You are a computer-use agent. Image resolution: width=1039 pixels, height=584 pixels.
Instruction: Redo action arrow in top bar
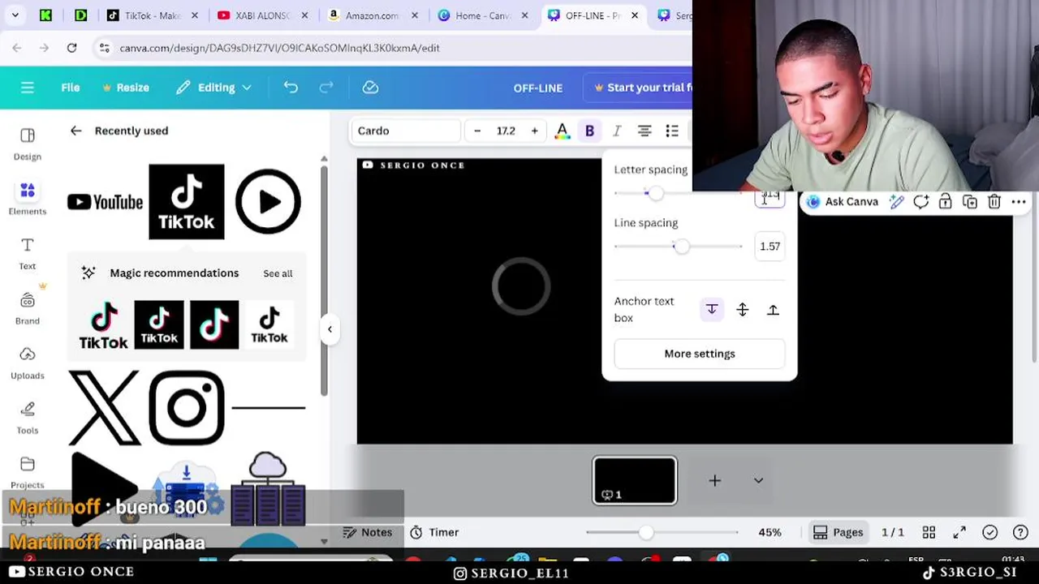point(326,88)
